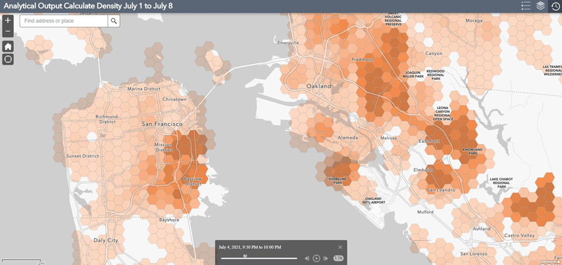Click the Melrose map label
This screenshot has width=562, height=265.
(x=389, y=138)
